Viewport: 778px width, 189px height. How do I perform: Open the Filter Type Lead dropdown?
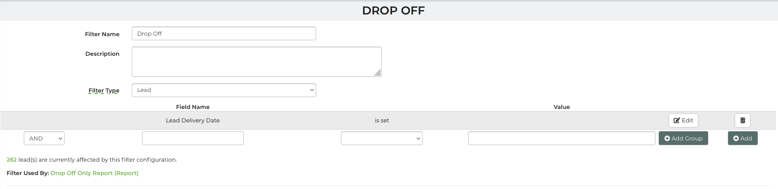[x=224, y=90]
